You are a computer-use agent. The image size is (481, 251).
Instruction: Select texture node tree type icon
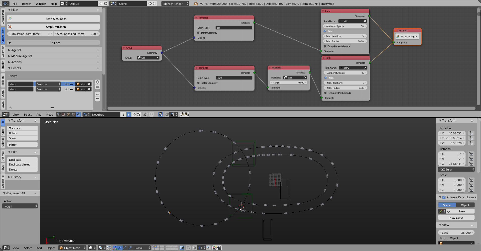coord(63,115)
